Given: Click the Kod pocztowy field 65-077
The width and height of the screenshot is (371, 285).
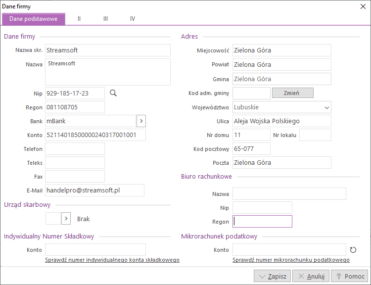Looking at the screenshot, I should pyautogui.click(x=251, y=149).
